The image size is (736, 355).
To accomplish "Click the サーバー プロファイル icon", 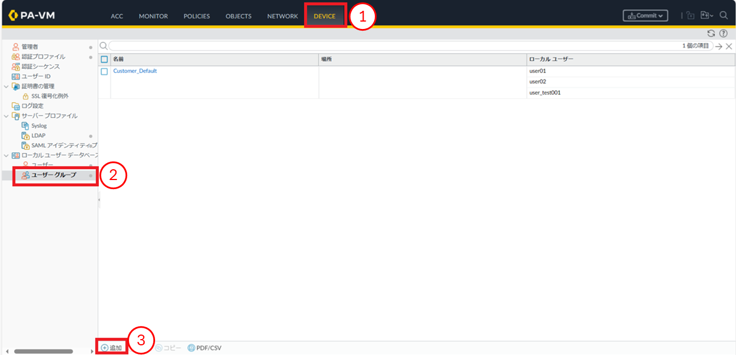I will click(16, 116).
